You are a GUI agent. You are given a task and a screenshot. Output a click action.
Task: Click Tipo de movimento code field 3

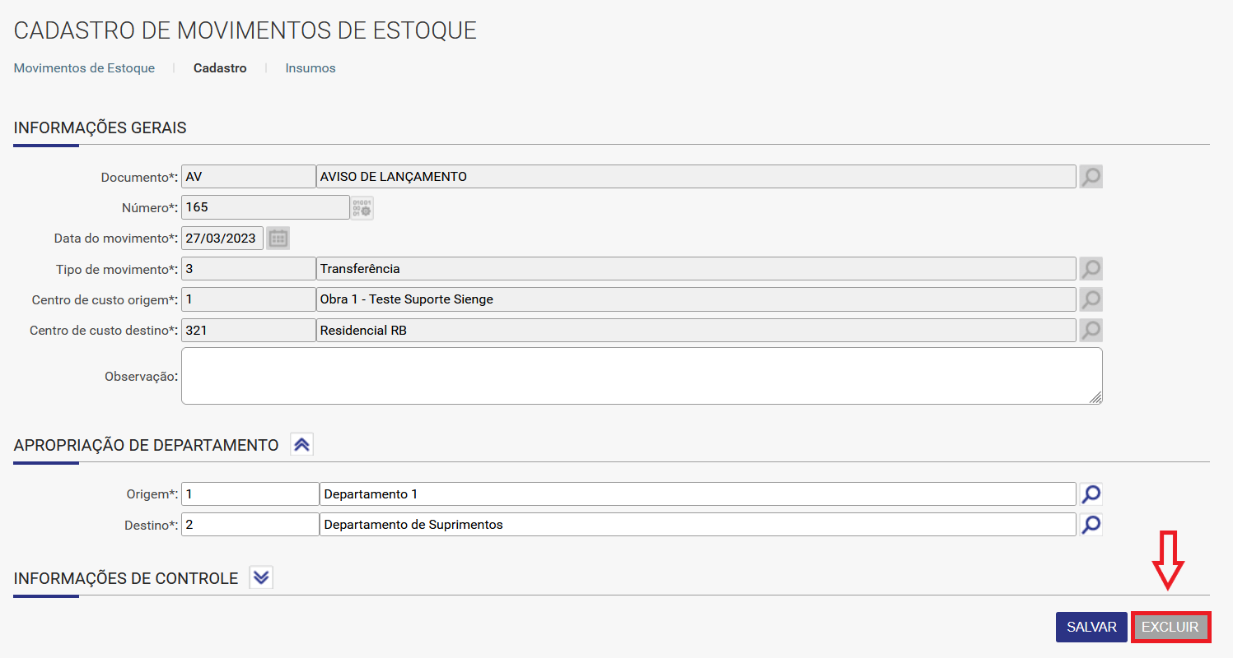click(x=249, y=269)
